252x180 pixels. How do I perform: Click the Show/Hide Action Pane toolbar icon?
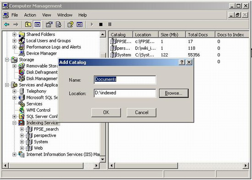80,24
